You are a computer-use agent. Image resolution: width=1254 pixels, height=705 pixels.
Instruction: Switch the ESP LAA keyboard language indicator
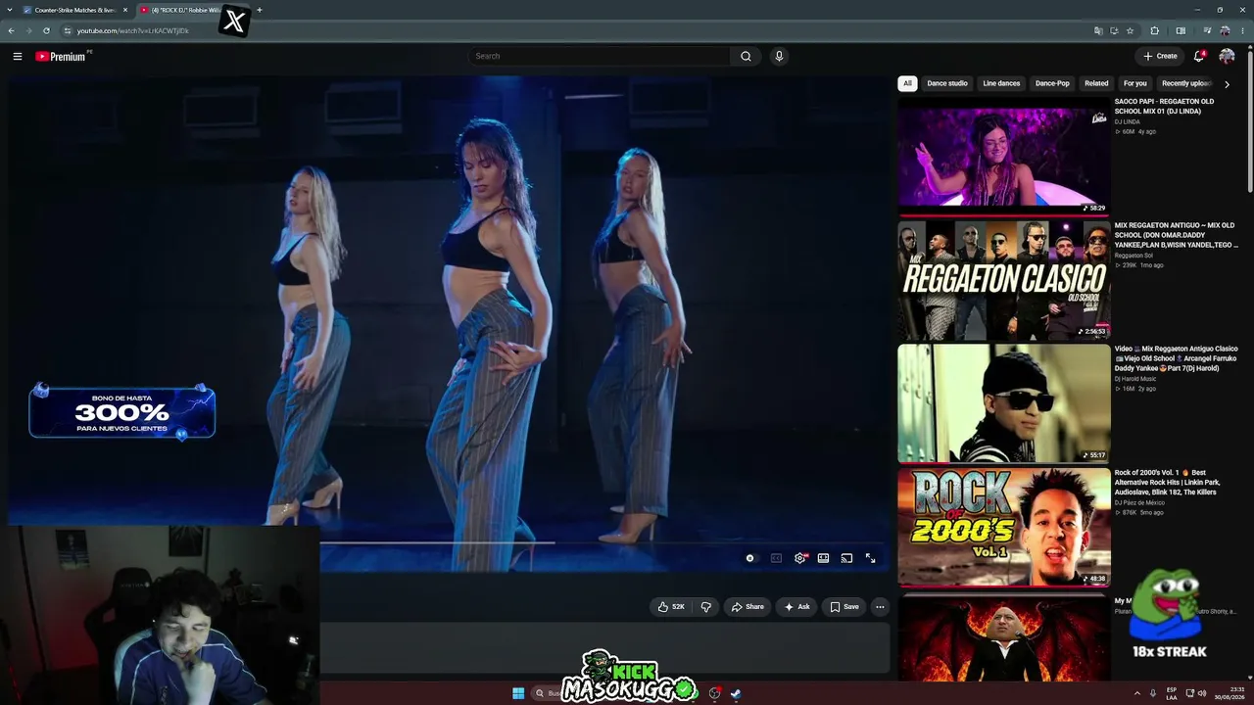pos(1172,693)
